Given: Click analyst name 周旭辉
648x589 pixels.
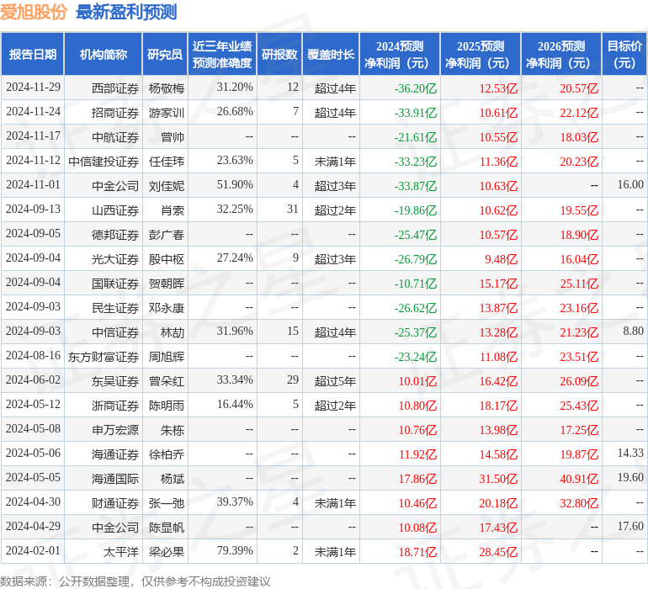Looking at the screenshot, I should tap(167, 356).
